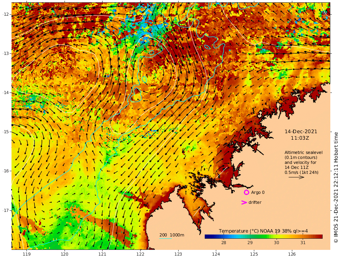Click the latitude -16 axis label
This screenshot has width=338, height=261.
pyautogui.click(x=6, y=171)
